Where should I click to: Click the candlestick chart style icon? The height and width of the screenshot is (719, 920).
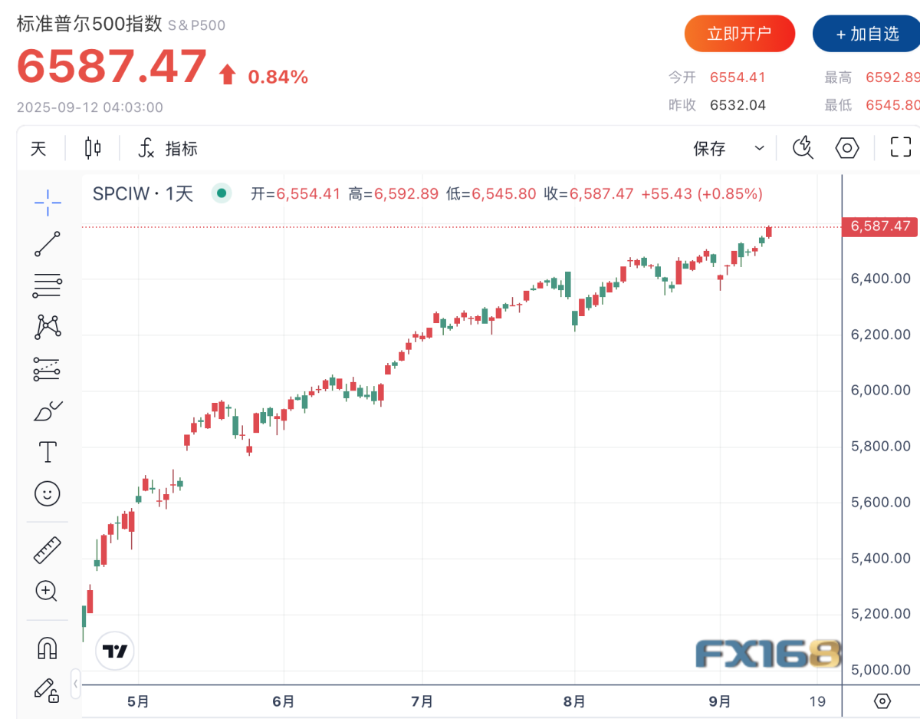point(93,147)
